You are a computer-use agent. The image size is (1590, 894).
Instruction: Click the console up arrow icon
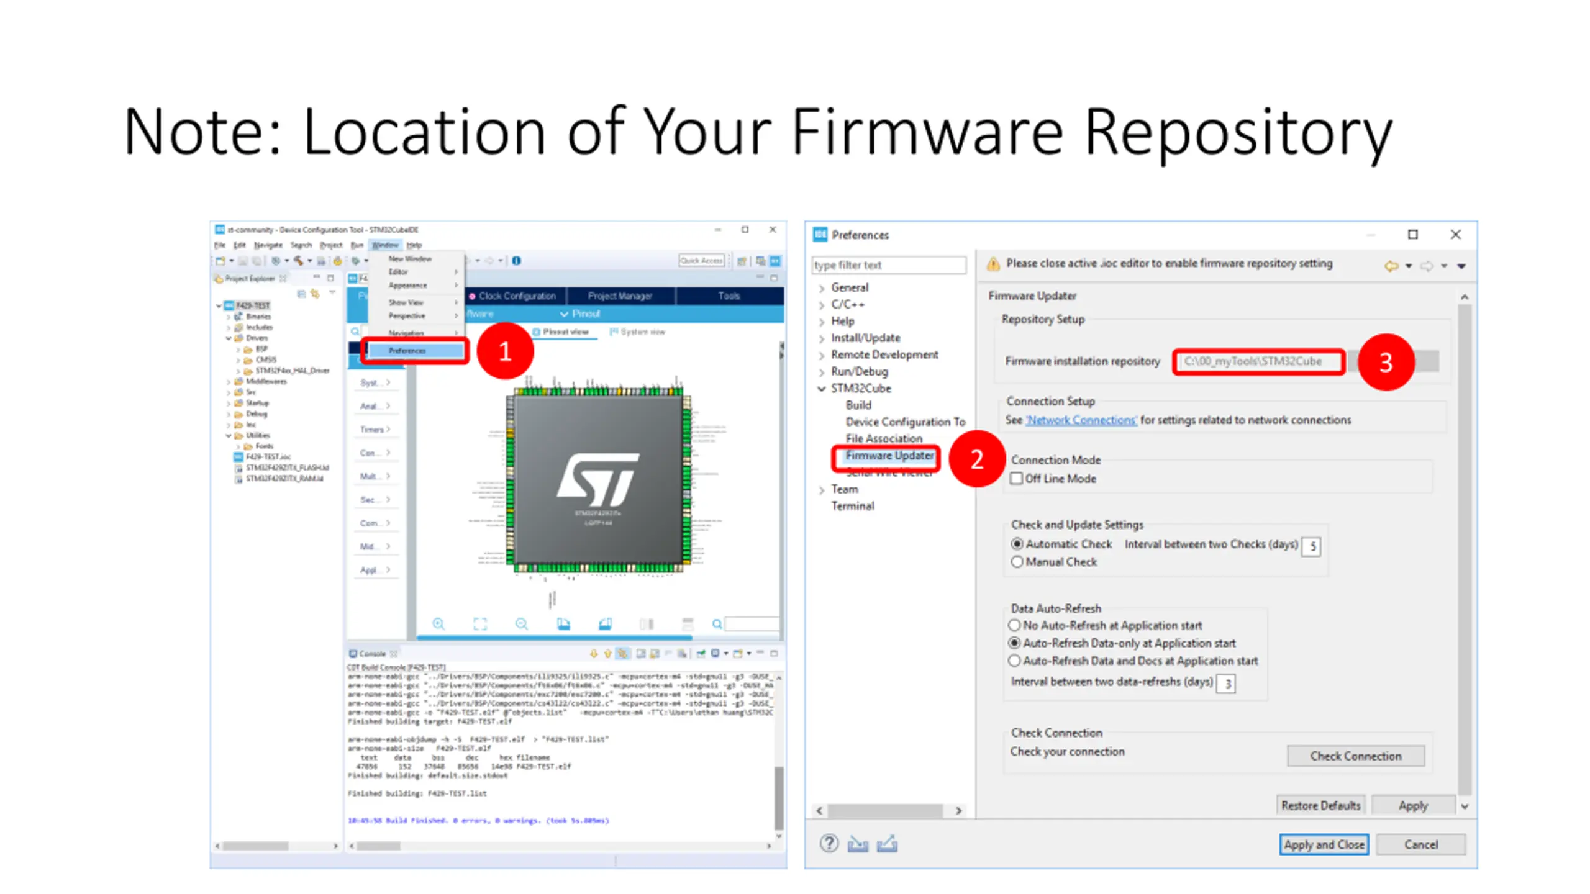tap(607, 653)
